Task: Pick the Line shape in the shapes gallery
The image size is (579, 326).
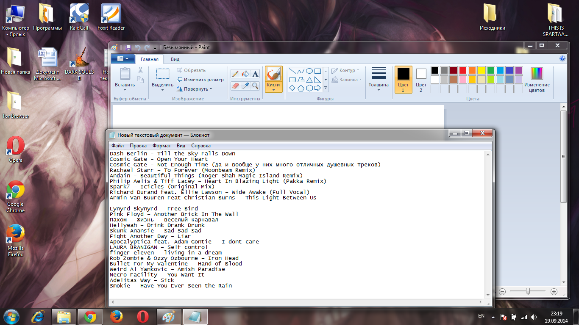Action: click(x=292, y=71)
